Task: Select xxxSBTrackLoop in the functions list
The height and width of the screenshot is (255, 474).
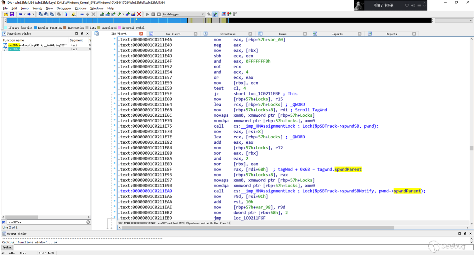Action: tap(38, 45)
